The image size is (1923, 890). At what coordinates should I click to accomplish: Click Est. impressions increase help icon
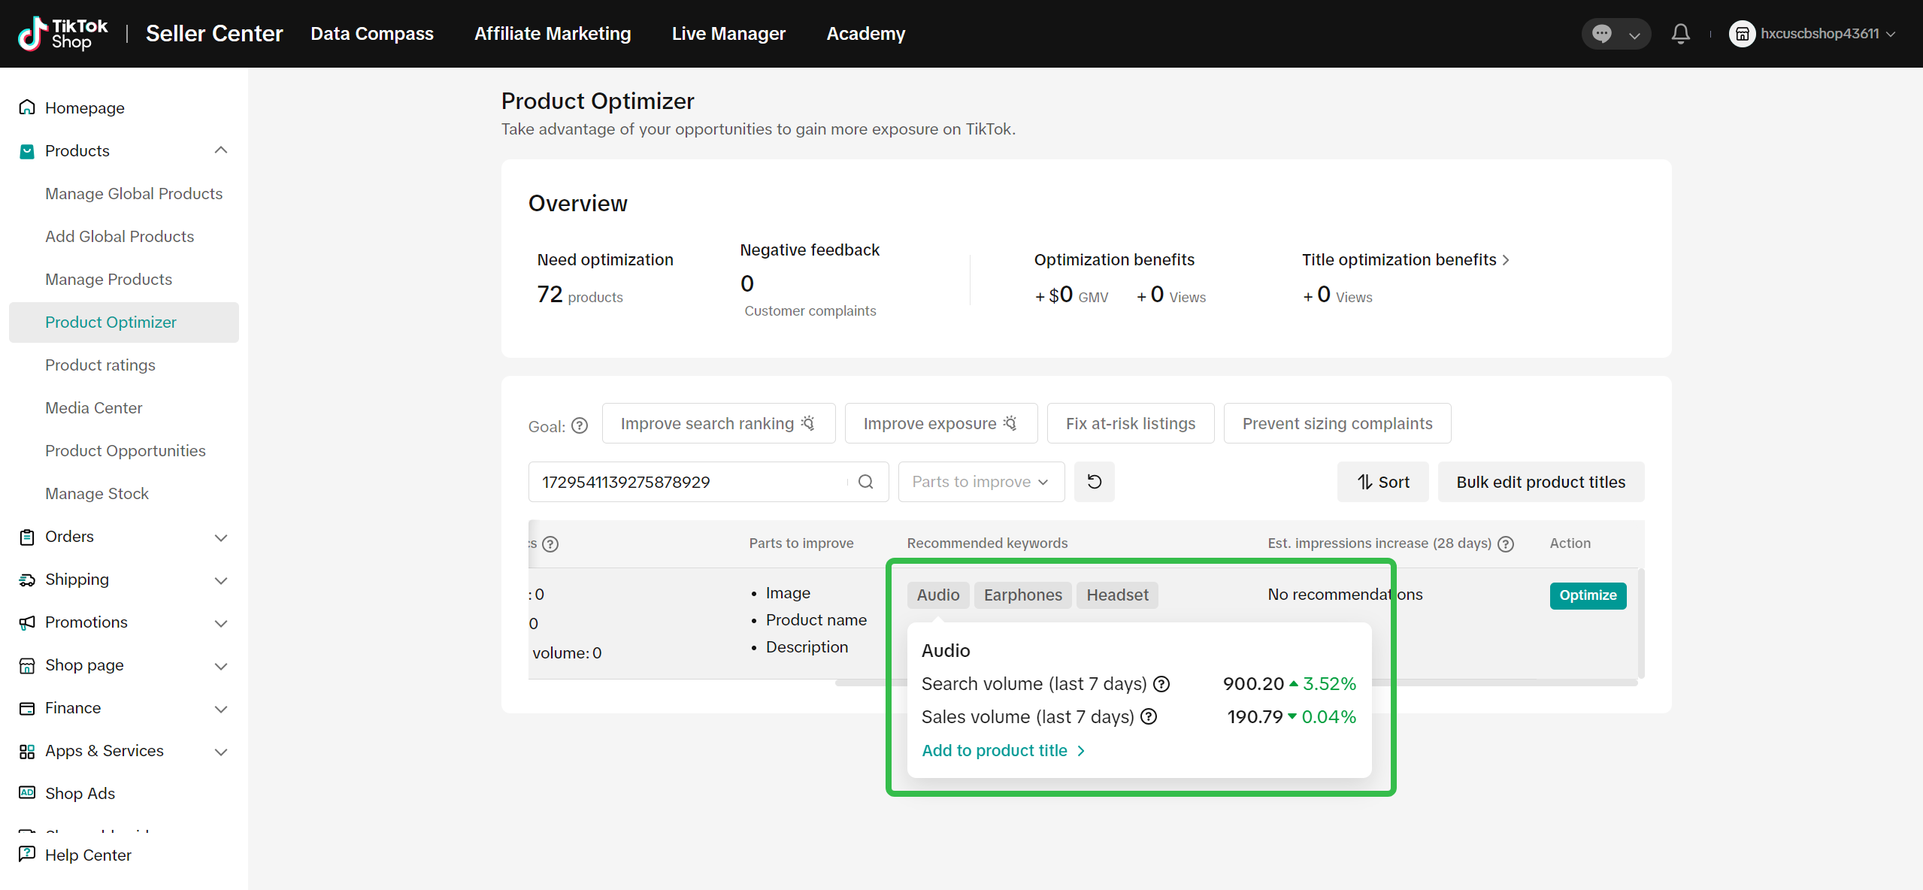(x=1506, y=544)
